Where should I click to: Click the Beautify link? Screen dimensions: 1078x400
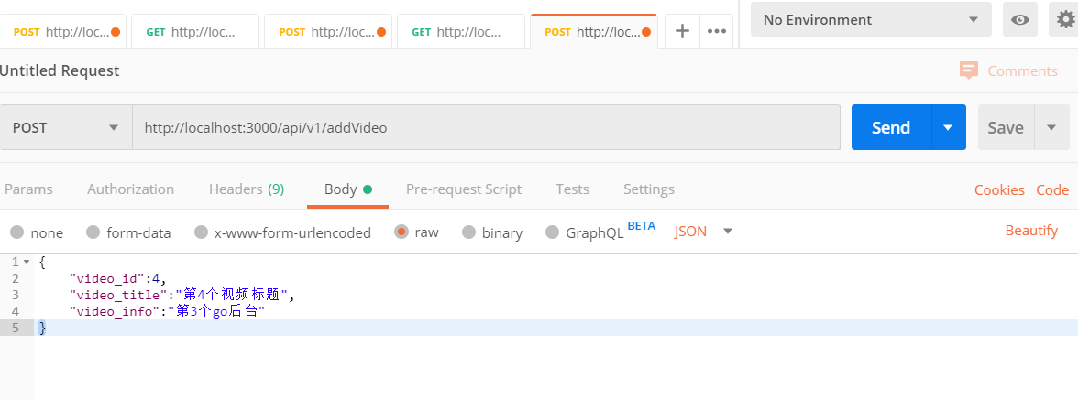pos(1031,231)
